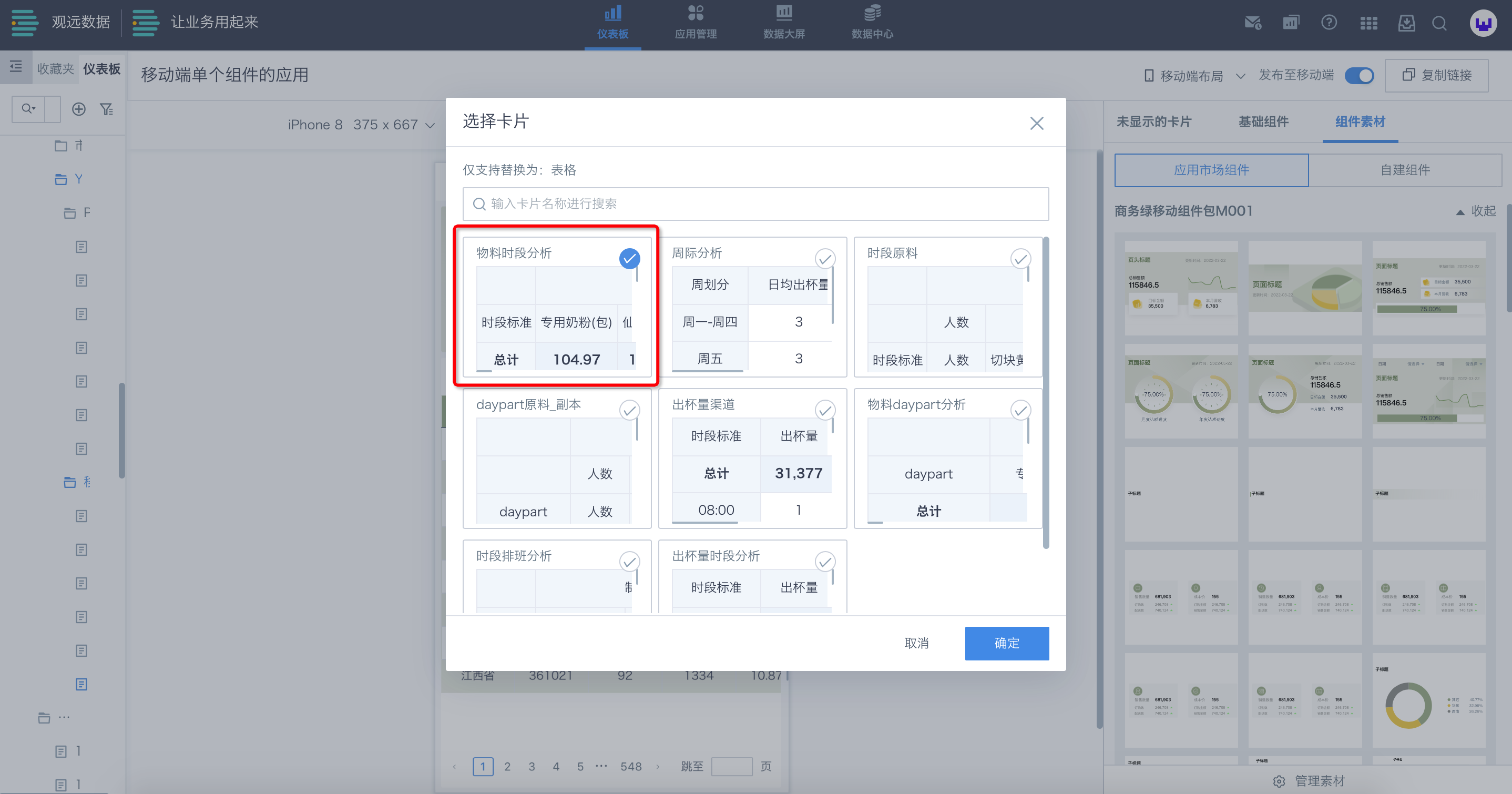Click the sidebar filter icon

106,109
